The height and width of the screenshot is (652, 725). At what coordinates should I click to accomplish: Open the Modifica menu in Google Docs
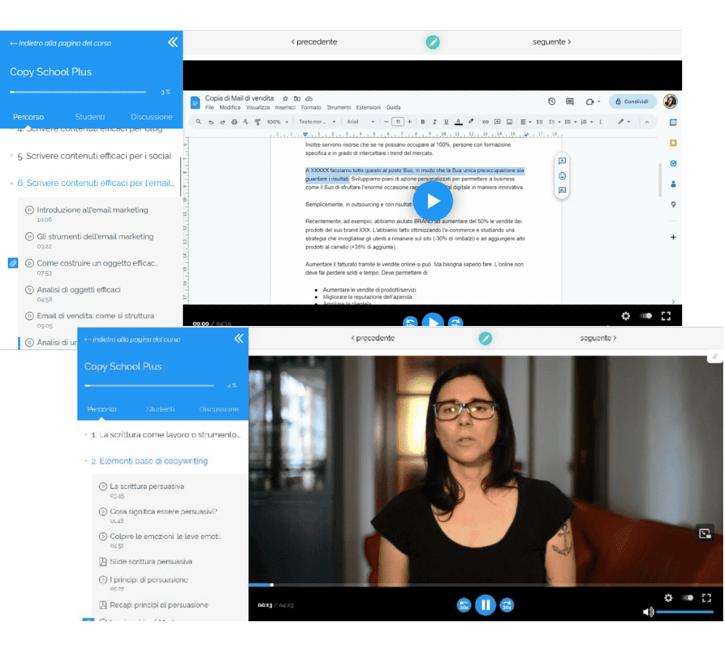point(230,107)
